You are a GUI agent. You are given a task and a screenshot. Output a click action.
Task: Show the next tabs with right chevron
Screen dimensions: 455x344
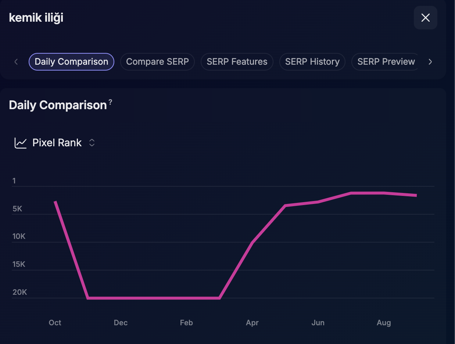(x=430, y=62)
